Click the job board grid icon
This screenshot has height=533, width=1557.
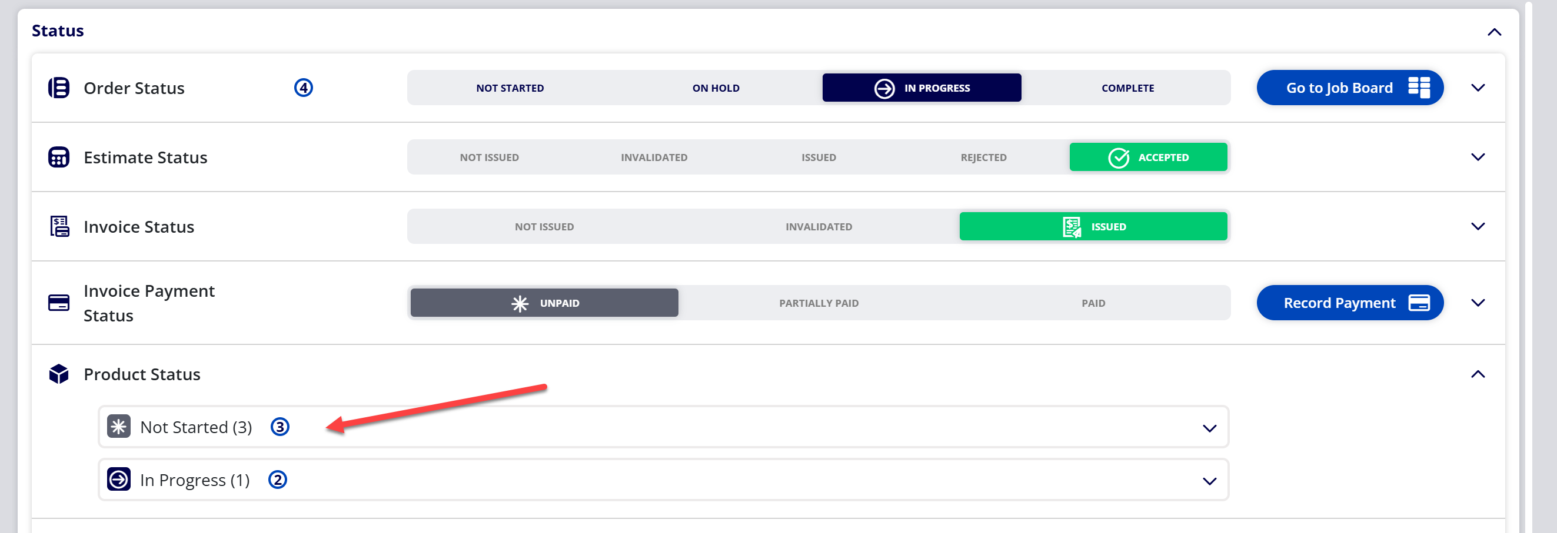(1419, 88)
